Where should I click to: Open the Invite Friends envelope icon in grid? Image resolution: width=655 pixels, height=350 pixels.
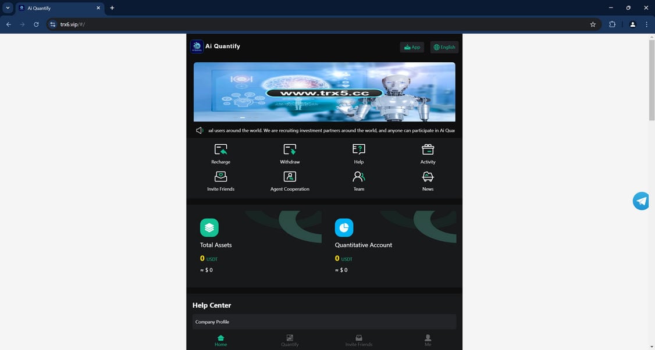tap(220, 177)
